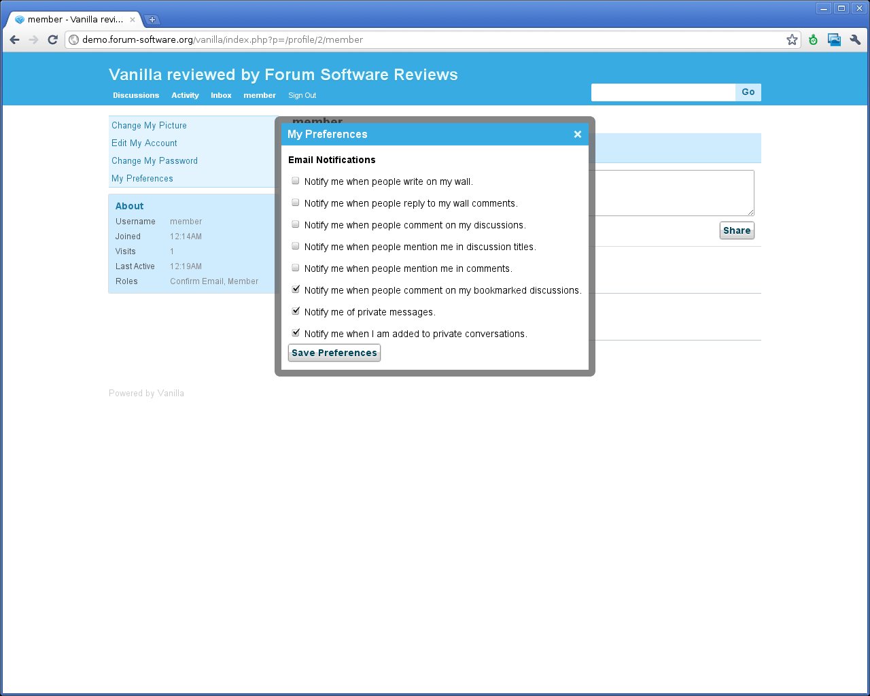
Task: Check notify when people reply to wall comments
Action: pos(296,203)
